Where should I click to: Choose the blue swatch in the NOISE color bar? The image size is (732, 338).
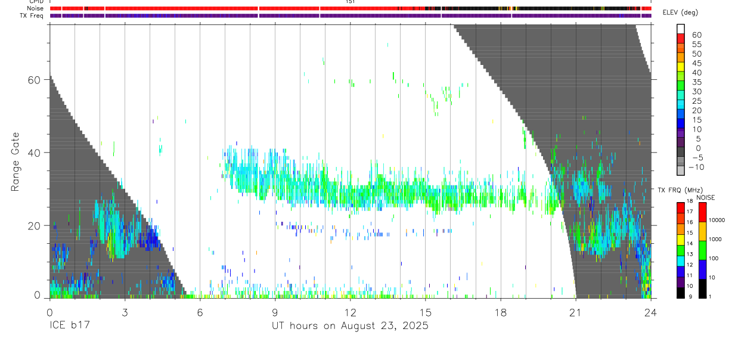(702, 269)
